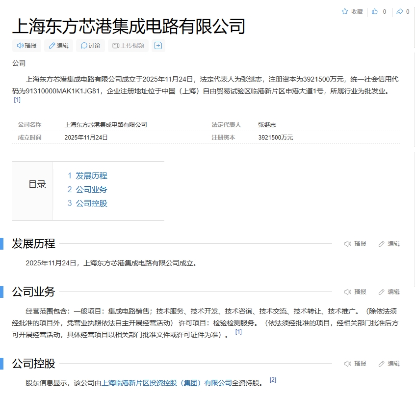Jump to 公司控股 in the table of contents
The image size is (415, 402).
91,203
